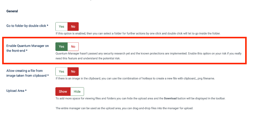Choose No for Quantum Manager on the front-end
The width and height of the screenshot is (253, 117).
[73, 46]
